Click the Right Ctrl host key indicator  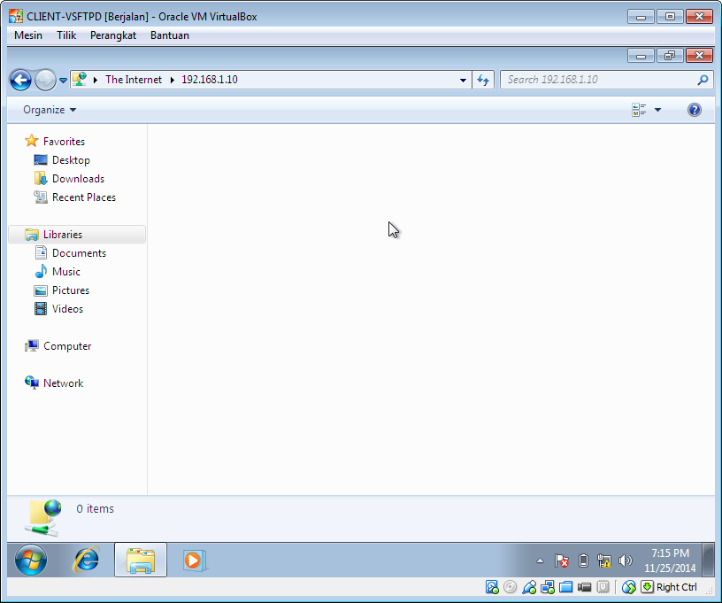click(676, 587)
